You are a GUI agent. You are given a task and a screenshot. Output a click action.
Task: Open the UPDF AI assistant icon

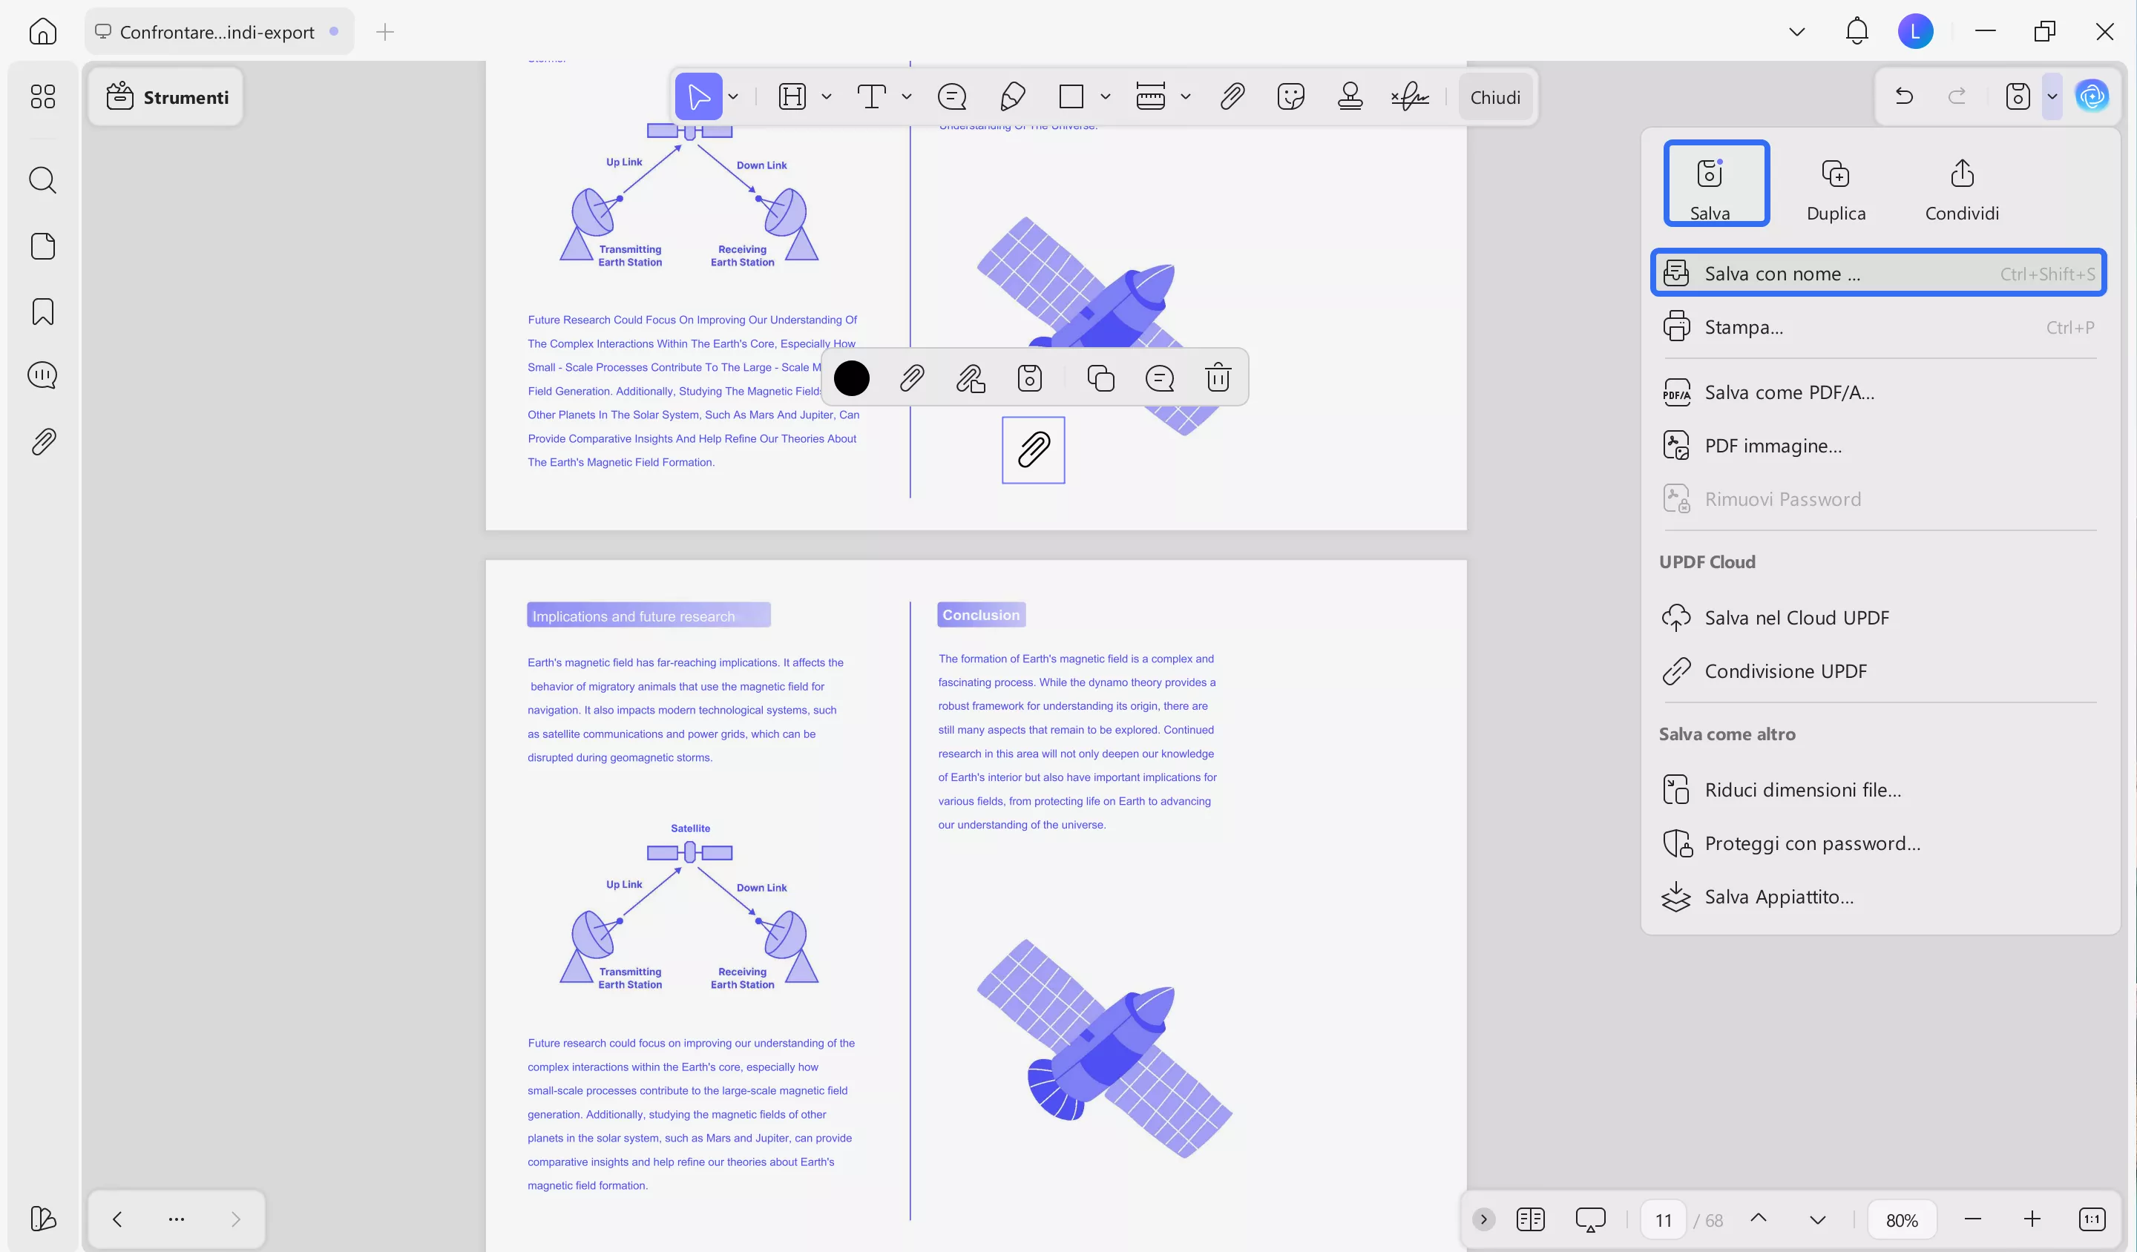click(x=2091, y=96)
